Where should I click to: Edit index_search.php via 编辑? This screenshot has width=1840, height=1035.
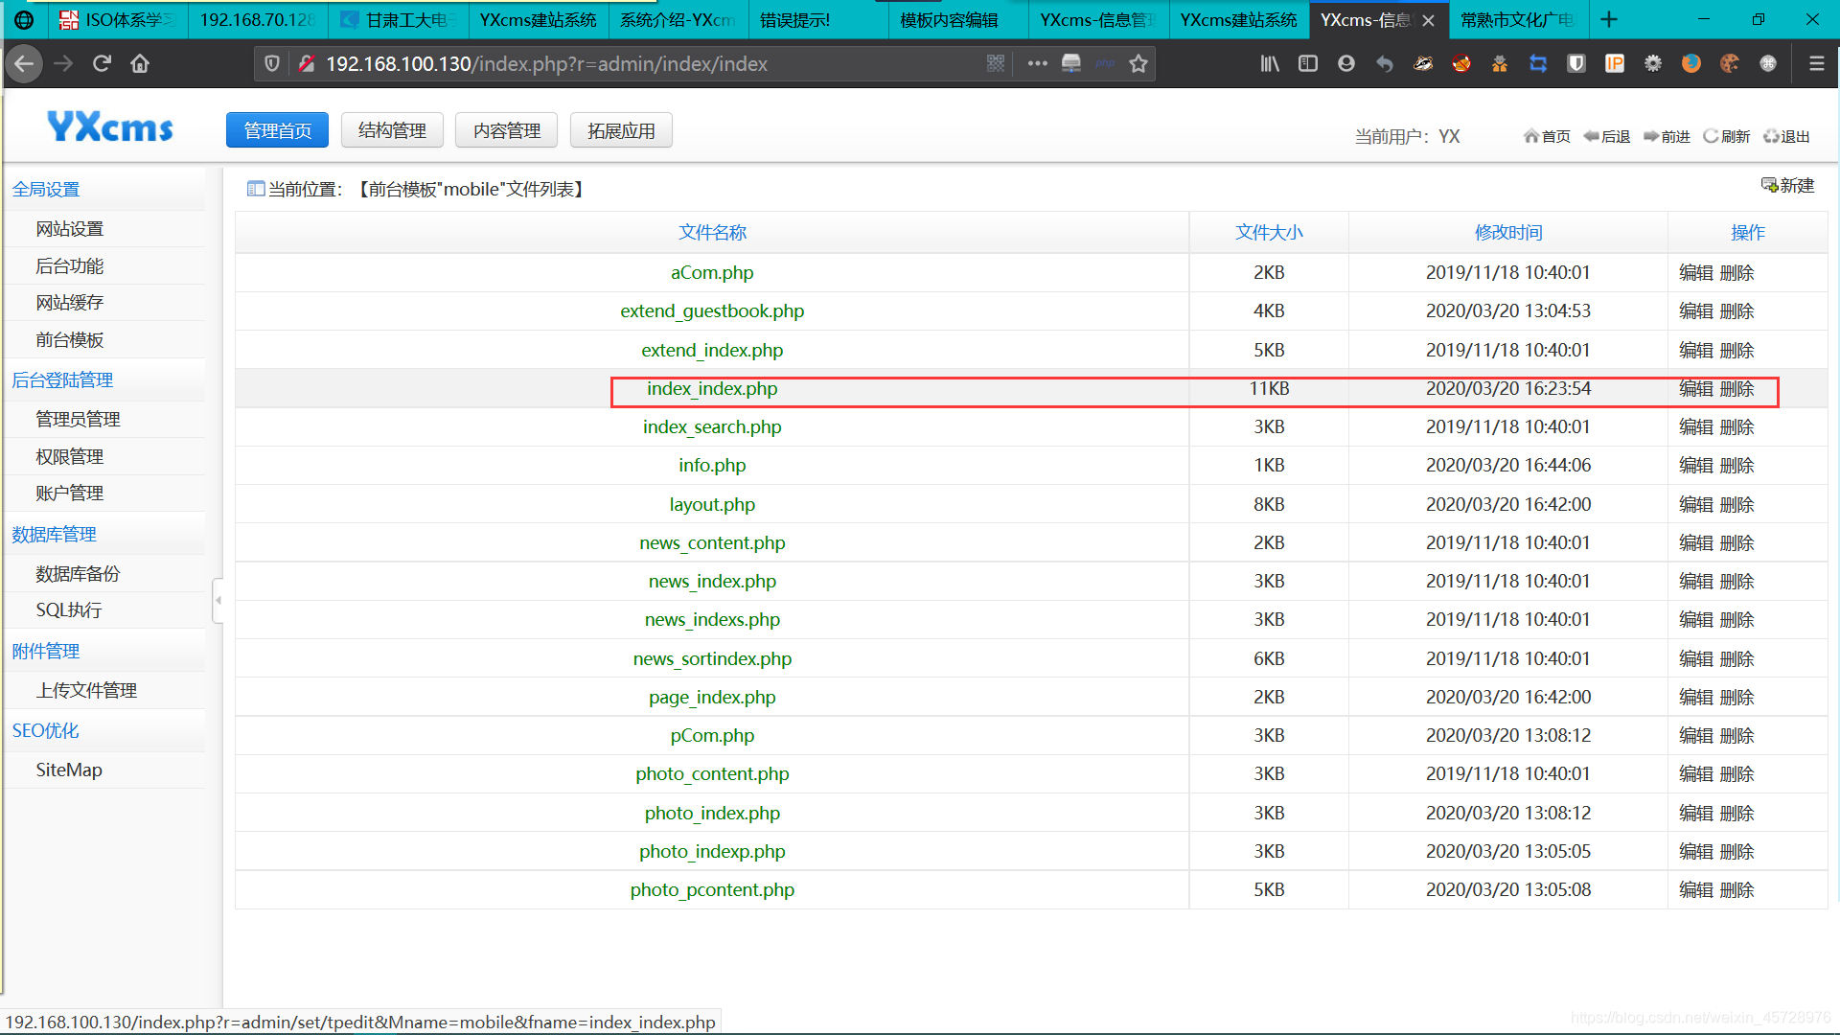click(1696, 427)
